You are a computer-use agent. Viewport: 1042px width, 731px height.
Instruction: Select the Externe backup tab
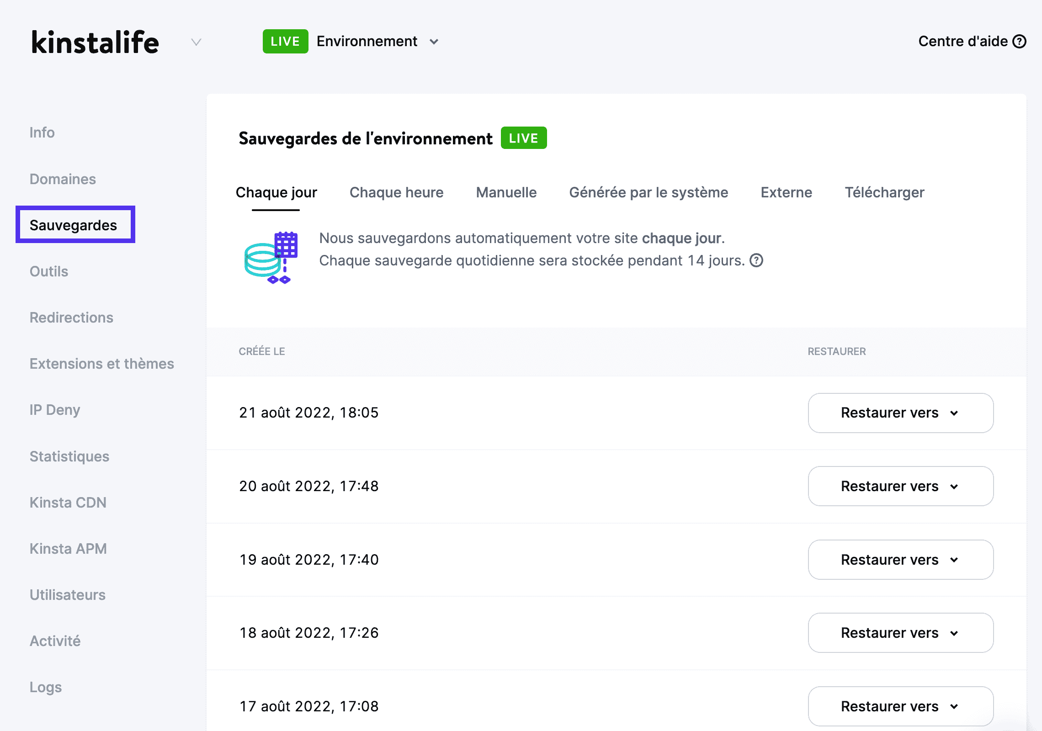pos(786,192)
